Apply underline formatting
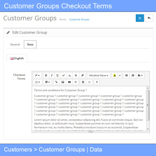 pos(57,76)
